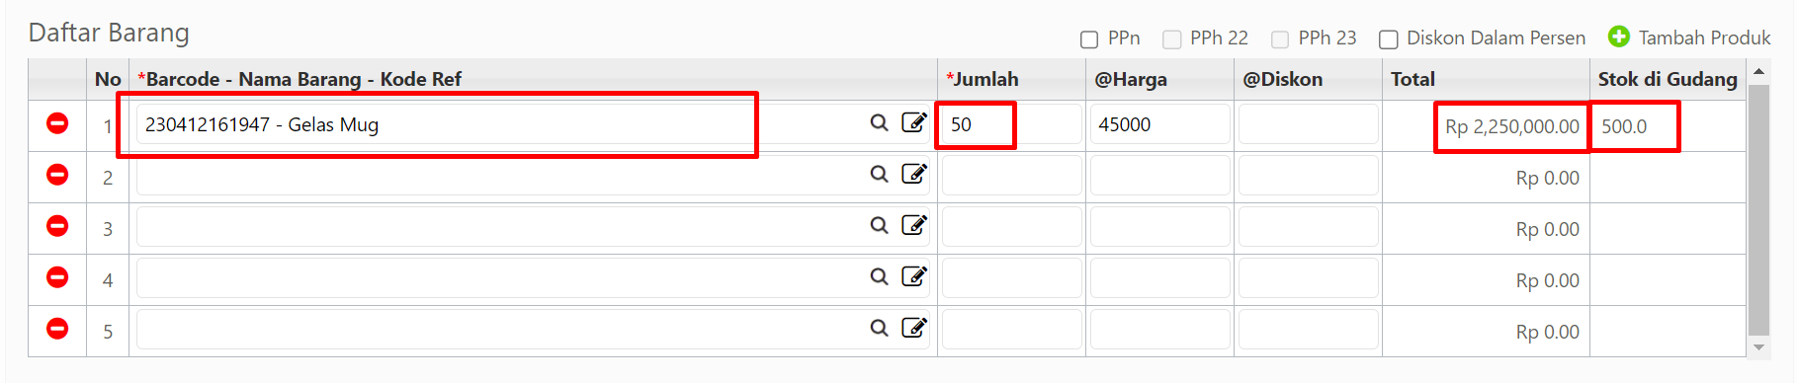Click the scrollbar down arrow
The height and width of the screenshot is (383, 1797).
(1758, 347)
